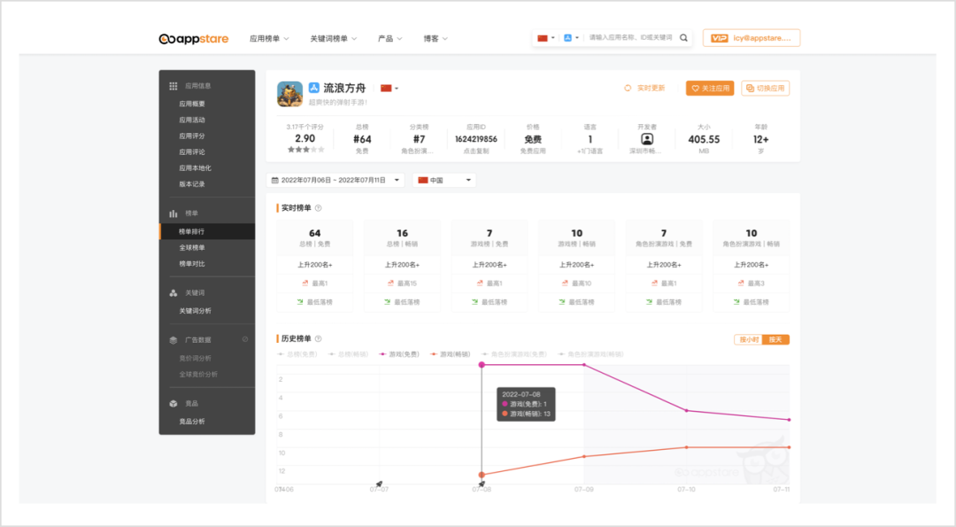This screenshot has width=956, height=527.
Task: Toggle 游戏(免费) series in chart legend
Action: (399, 353)
